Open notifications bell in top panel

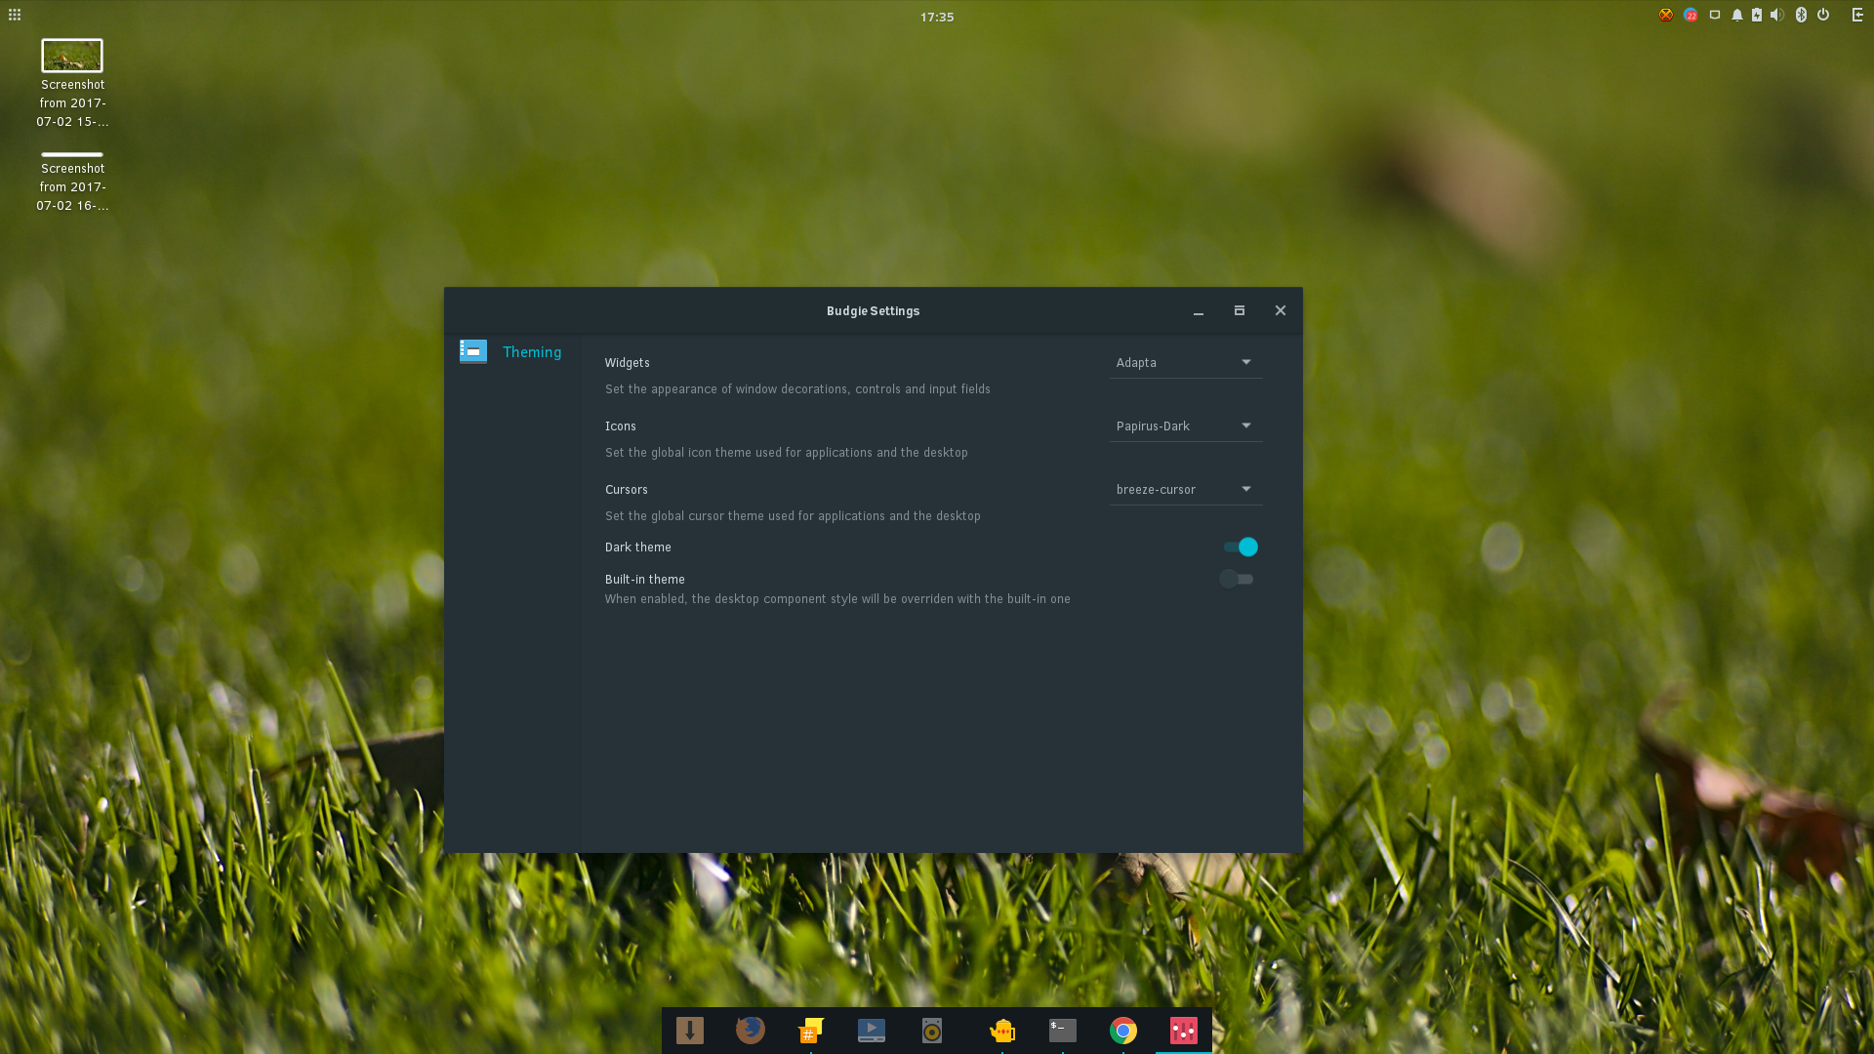(x=1737, y=15)
